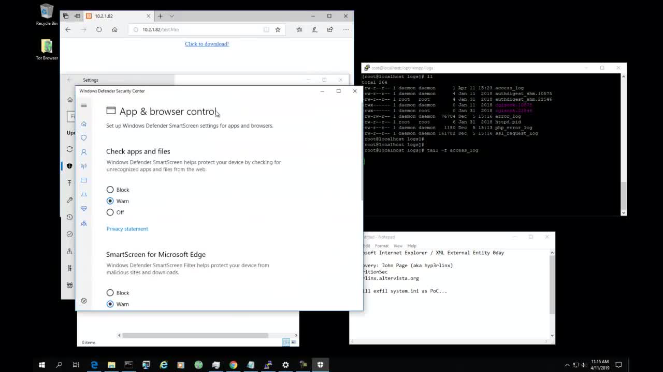Click the terminal tail -f access_log line

421,150
